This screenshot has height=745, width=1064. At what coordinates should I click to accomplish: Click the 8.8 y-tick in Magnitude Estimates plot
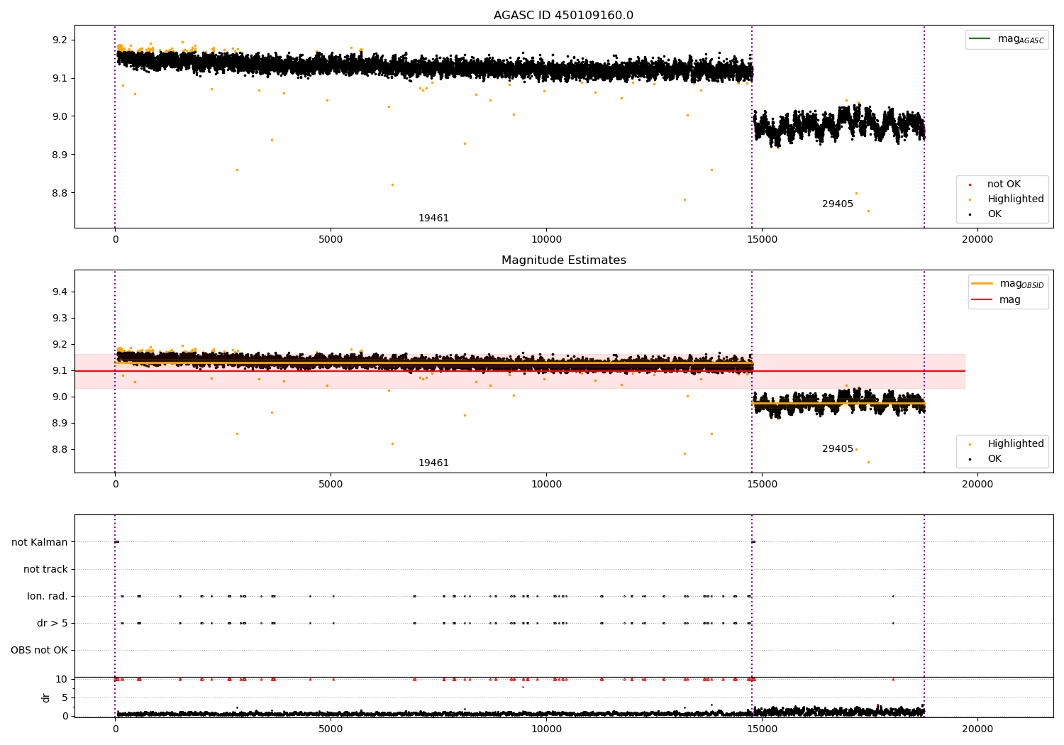[60, 450]
